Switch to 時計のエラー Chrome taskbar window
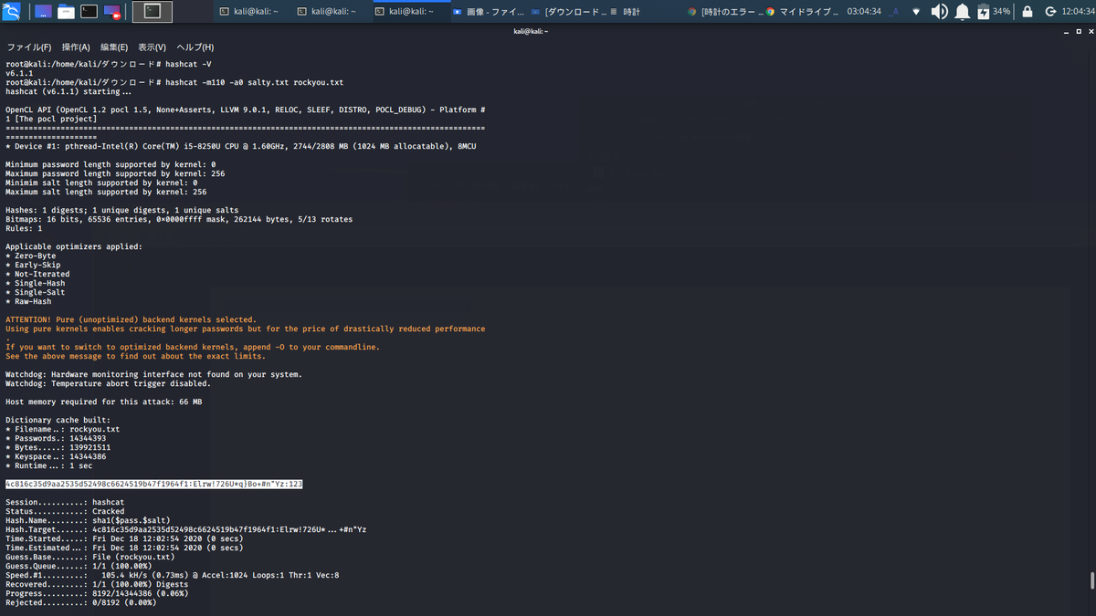 coord(725,12)
